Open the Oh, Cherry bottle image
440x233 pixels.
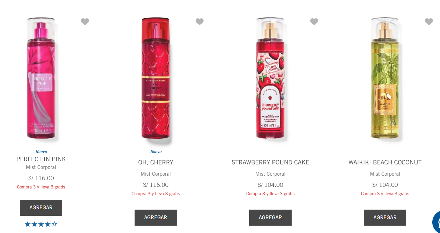click(155, 79)
